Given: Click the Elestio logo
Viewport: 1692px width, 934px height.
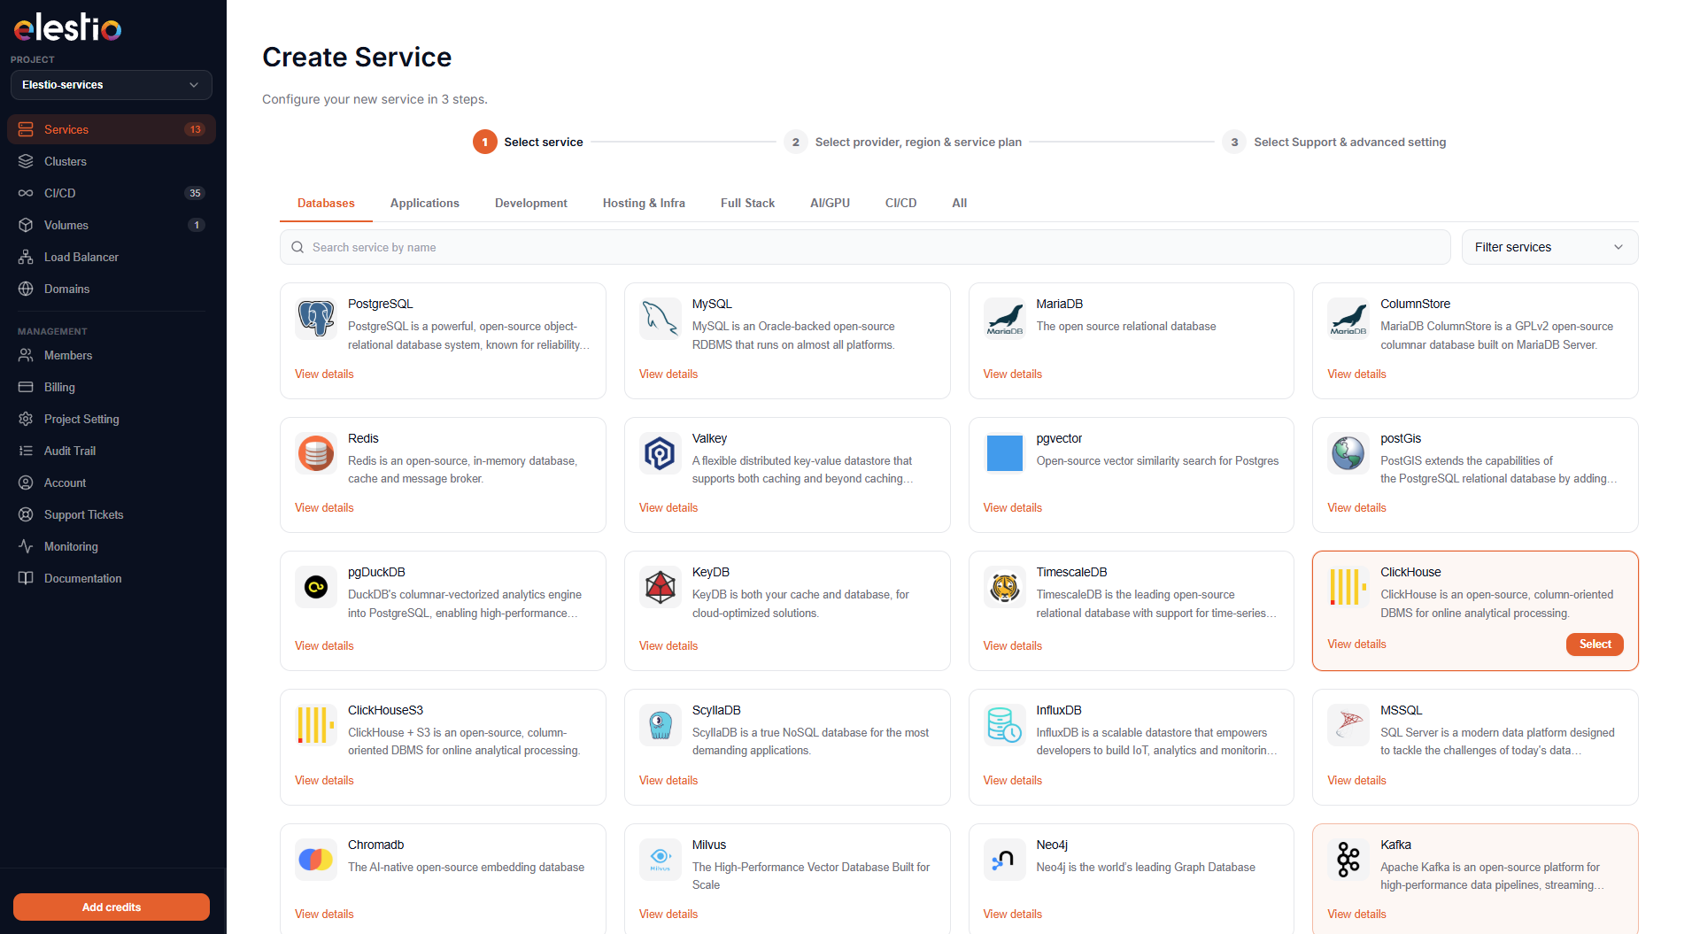Looking at the screenshot, I should coord(67,27).
